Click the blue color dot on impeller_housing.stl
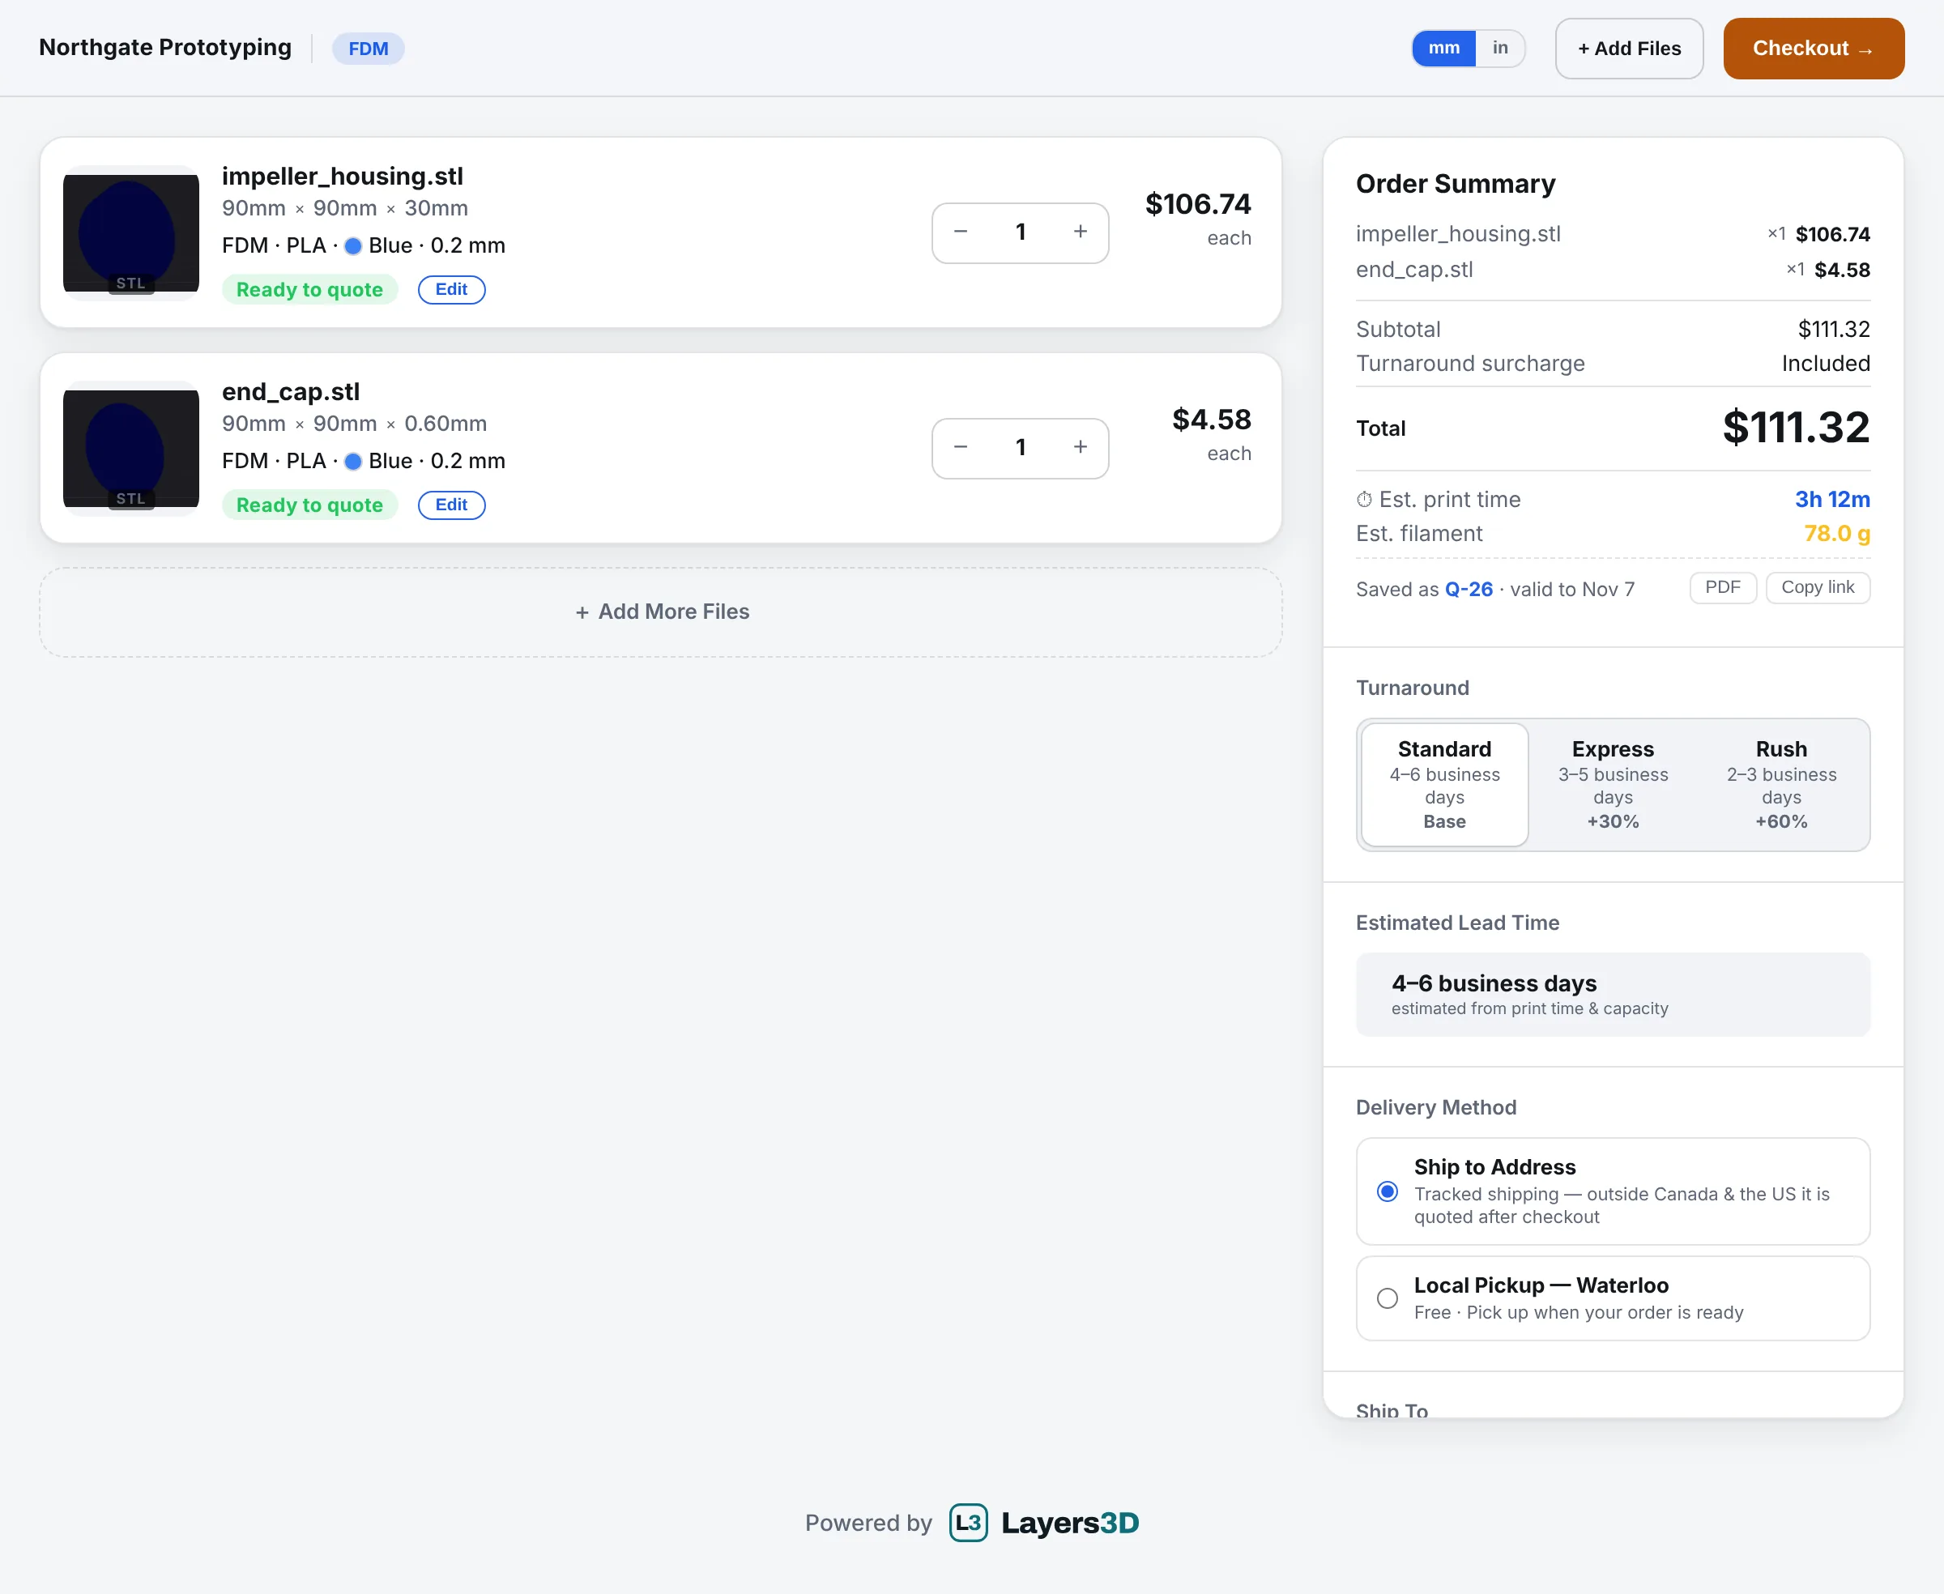 [352, 246]
